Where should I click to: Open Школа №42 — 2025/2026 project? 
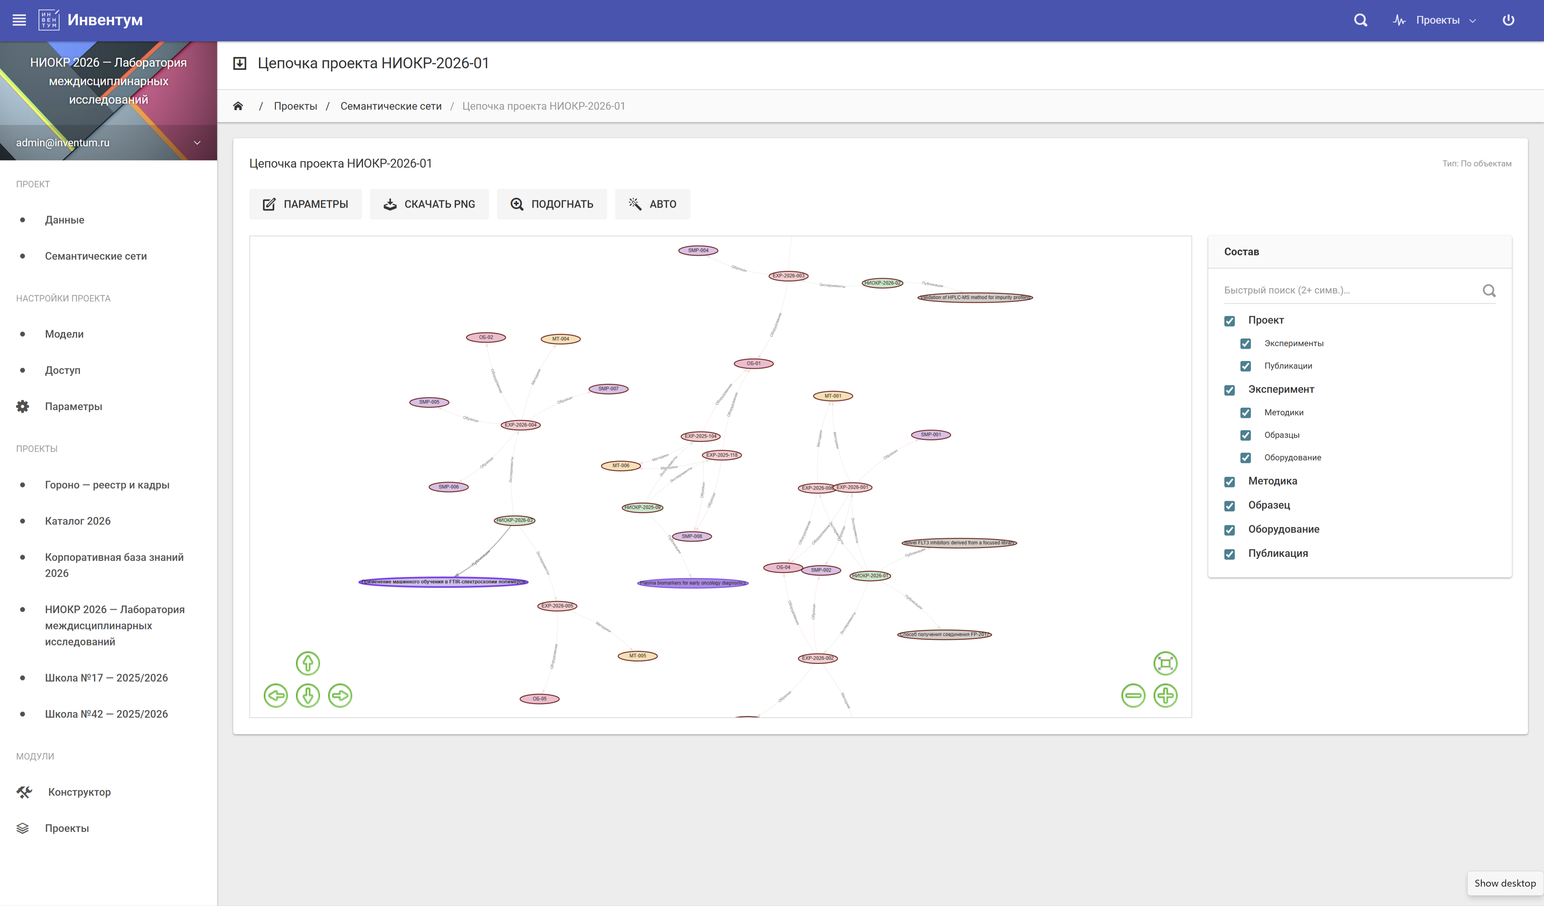[107, 714]
